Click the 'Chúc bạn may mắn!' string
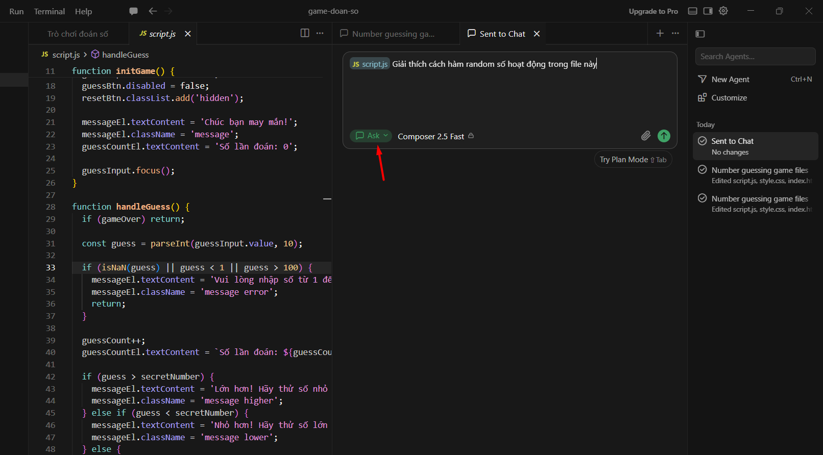The height and width of the screenshot is (455, 823). tap(247, 122)
